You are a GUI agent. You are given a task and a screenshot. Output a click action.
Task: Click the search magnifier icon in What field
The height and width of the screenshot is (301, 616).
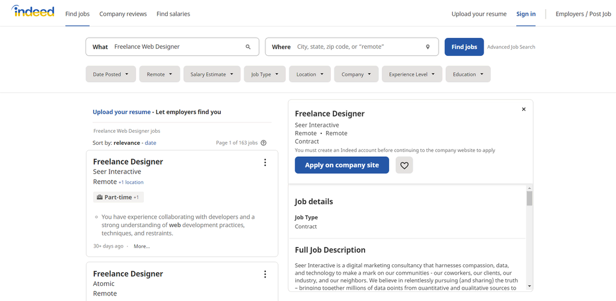pos(248,47)
